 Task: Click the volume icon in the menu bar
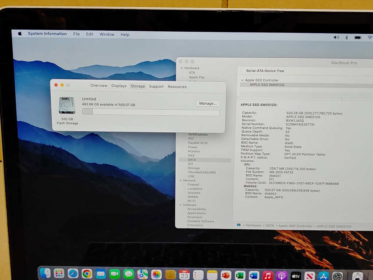click(x=336, y=37)
